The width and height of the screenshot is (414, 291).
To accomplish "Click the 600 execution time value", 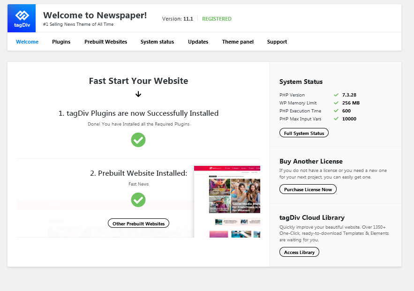I will pyautogui.click(x=346, y=111).
